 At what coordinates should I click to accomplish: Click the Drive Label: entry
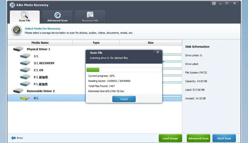(x=192, y=64)
